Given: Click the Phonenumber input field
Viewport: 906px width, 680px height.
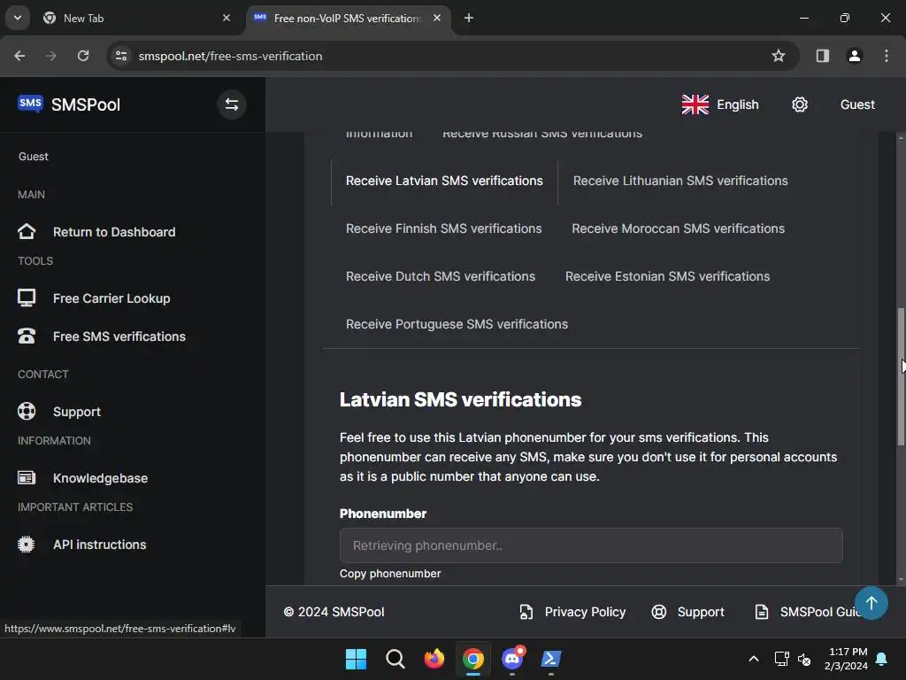Looking at the screenshot, I should pos(590,545).
